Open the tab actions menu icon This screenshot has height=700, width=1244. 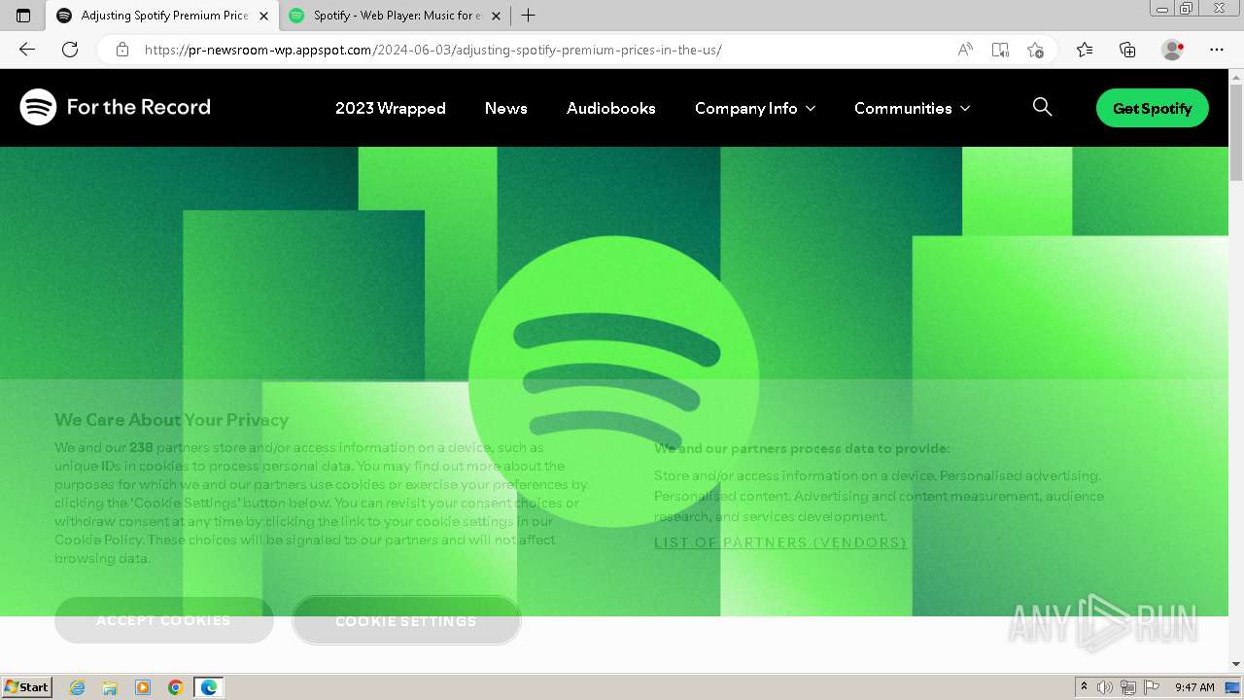[x=23, y=16]
